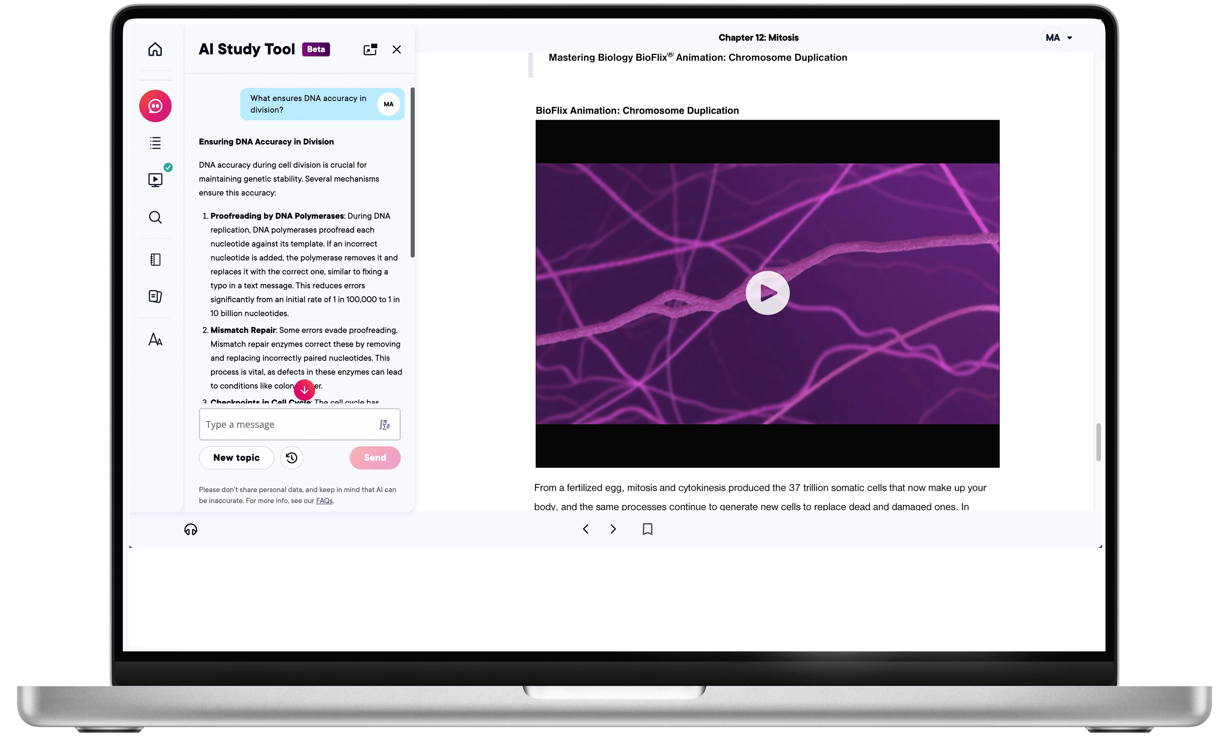Click the Home icon in sidebar

(x=155, y=49)
